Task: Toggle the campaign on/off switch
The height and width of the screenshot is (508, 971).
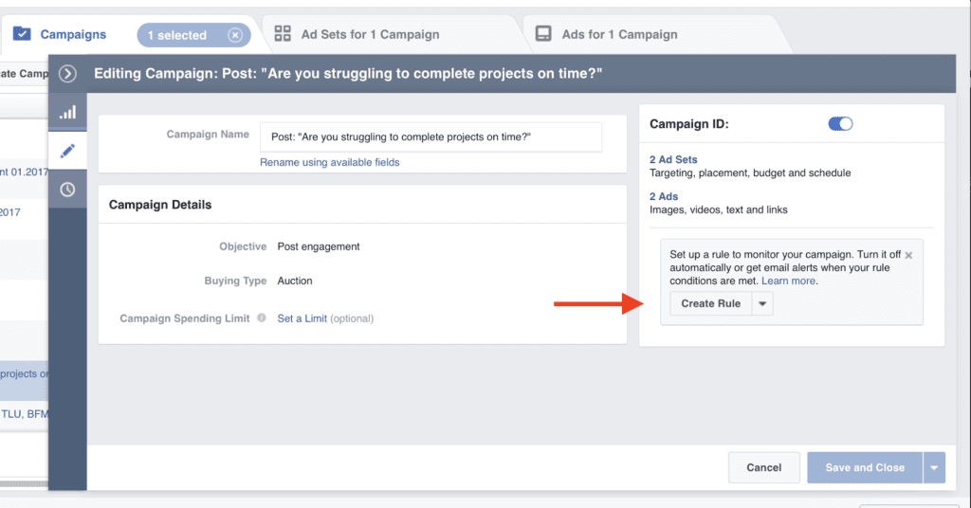Action: coord(840,124)
